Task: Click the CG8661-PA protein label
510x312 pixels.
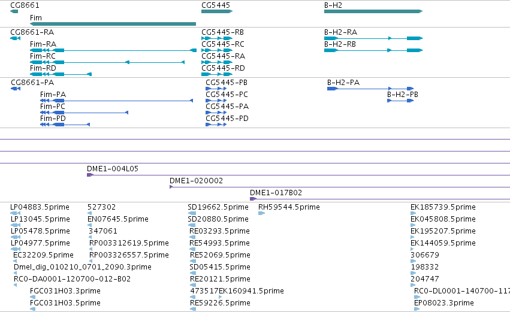Action: (32, 83)
